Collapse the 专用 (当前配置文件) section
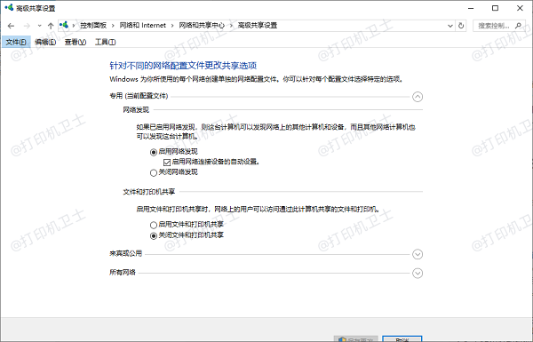The width and height of the screenshot is (533, 342). [x=418, y=97]
